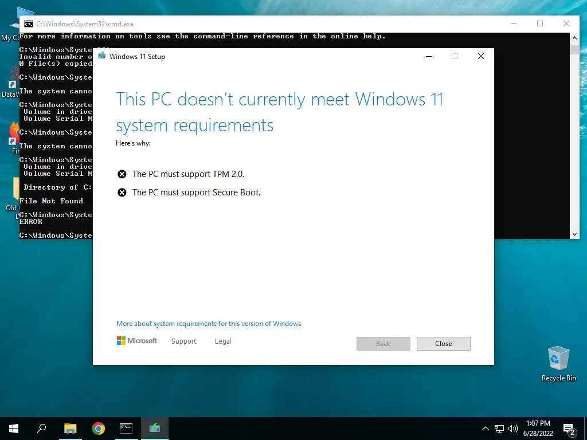Image resolution: width=587 pixels, height=440 pixels.
Task: Click 'The PC must support Secure Boot.' text
Action: click(x=196, y=192)
